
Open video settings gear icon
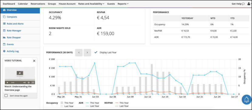(29, 82)
